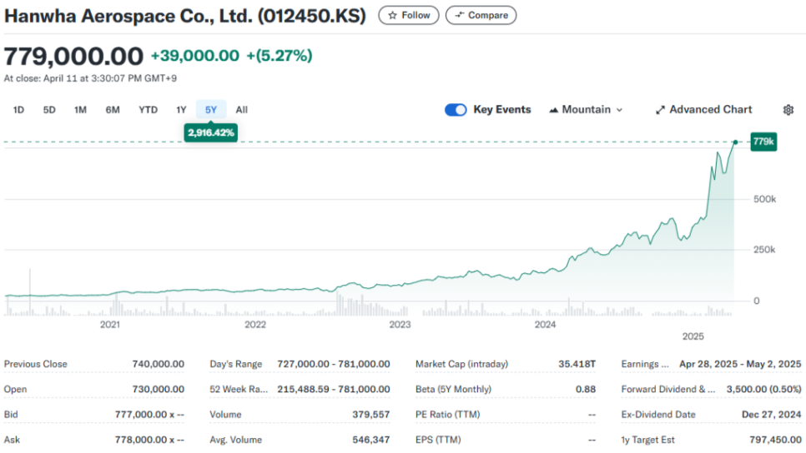This screenshot has width=806, height=453.
Task: Click the 52 Week Range label
Action: 239,390
